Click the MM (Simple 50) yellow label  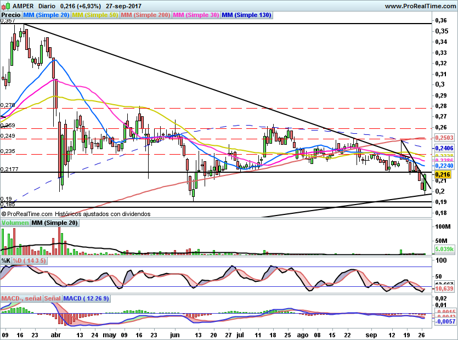(95, 15)
